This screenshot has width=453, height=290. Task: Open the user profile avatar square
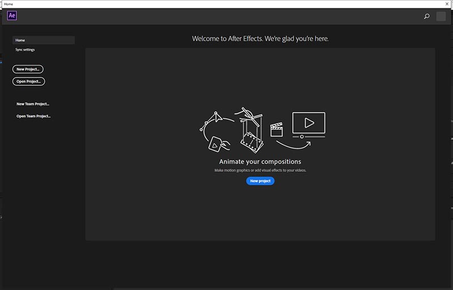point(441,16)
